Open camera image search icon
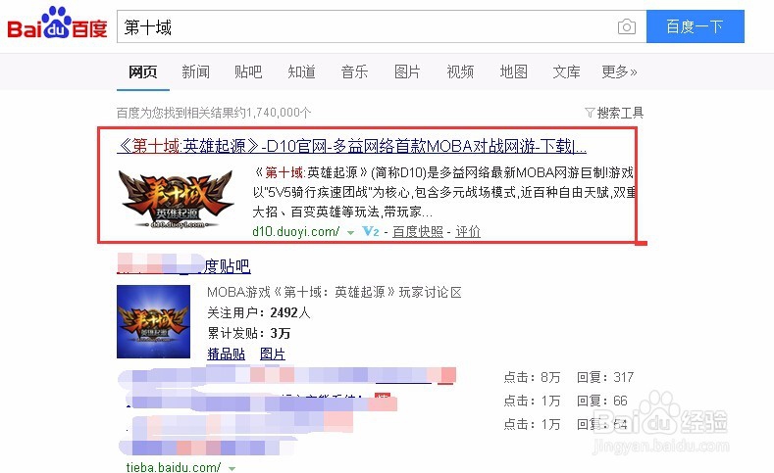This screenshot has height=473, width=774. click(627, 26)
